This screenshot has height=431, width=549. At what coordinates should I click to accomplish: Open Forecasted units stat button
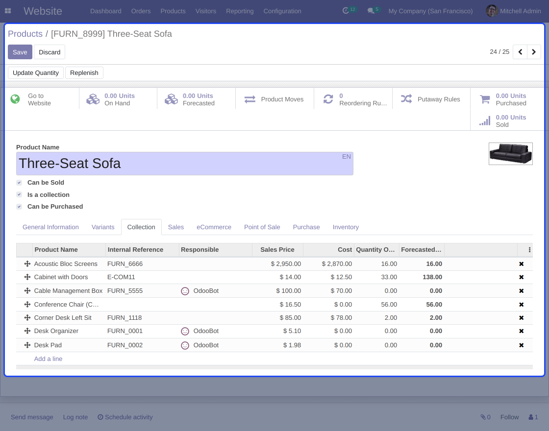(197, 99)
